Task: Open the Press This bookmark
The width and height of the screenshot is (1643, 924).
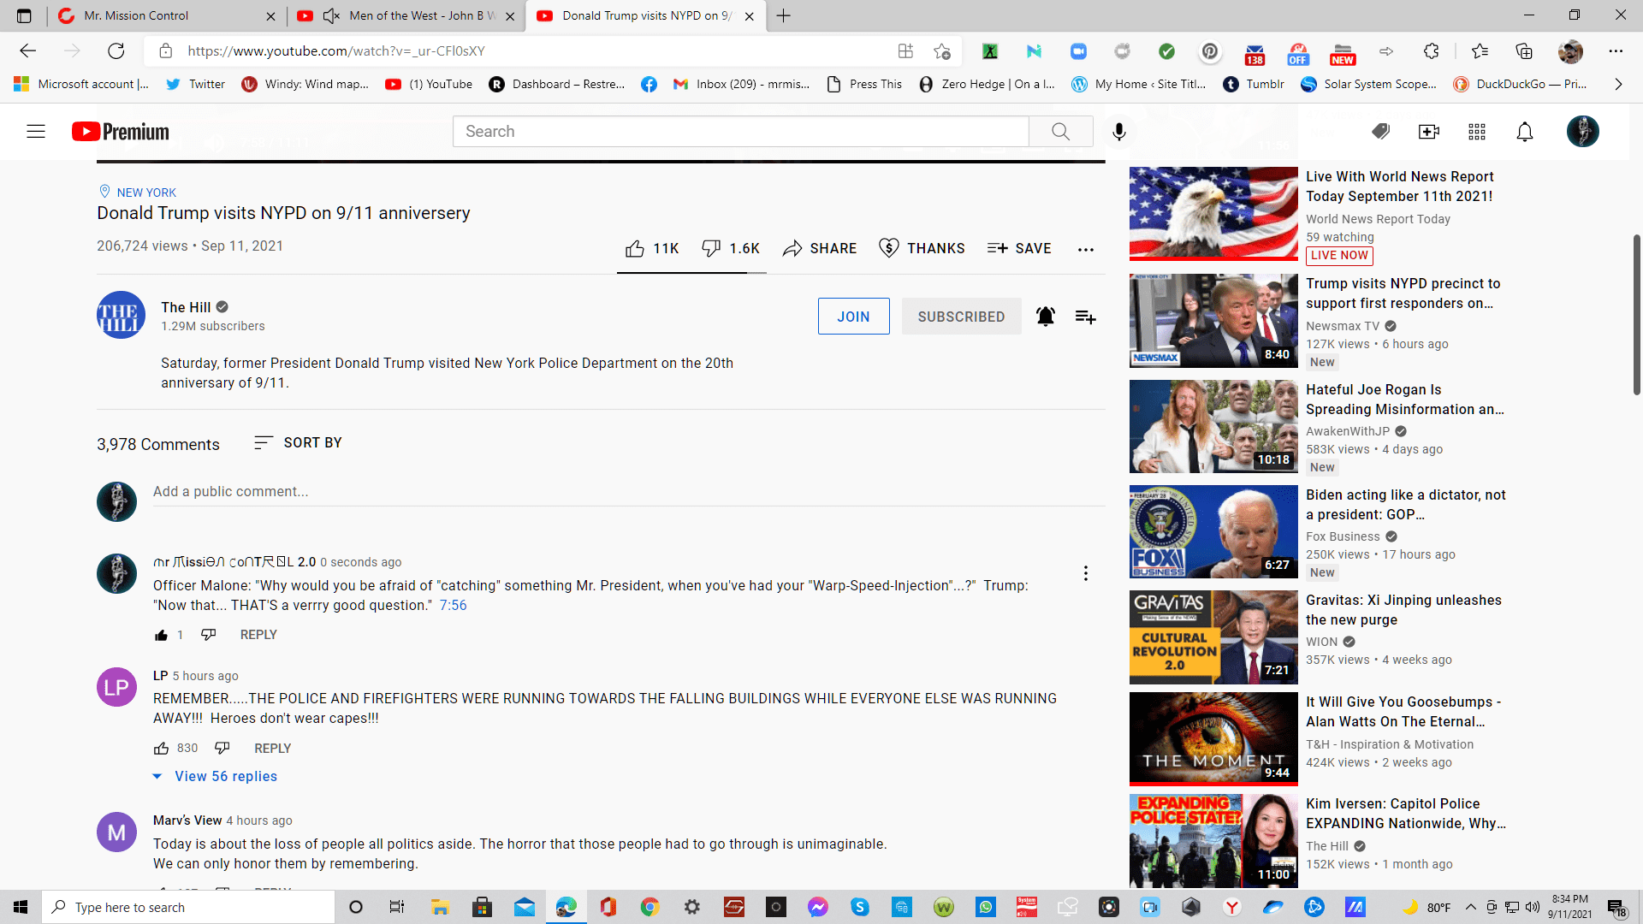Action: click(864, 84)
